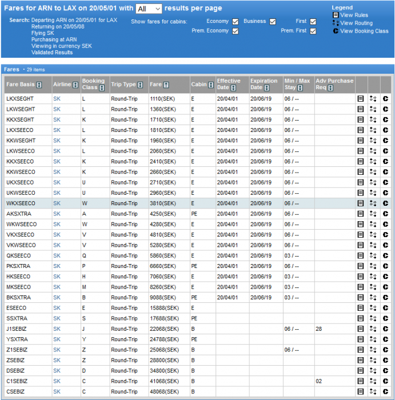The height and width of the screenshot is (400, 395).
Task: View routing for QKSEECO fare
Action: (373, 255)
